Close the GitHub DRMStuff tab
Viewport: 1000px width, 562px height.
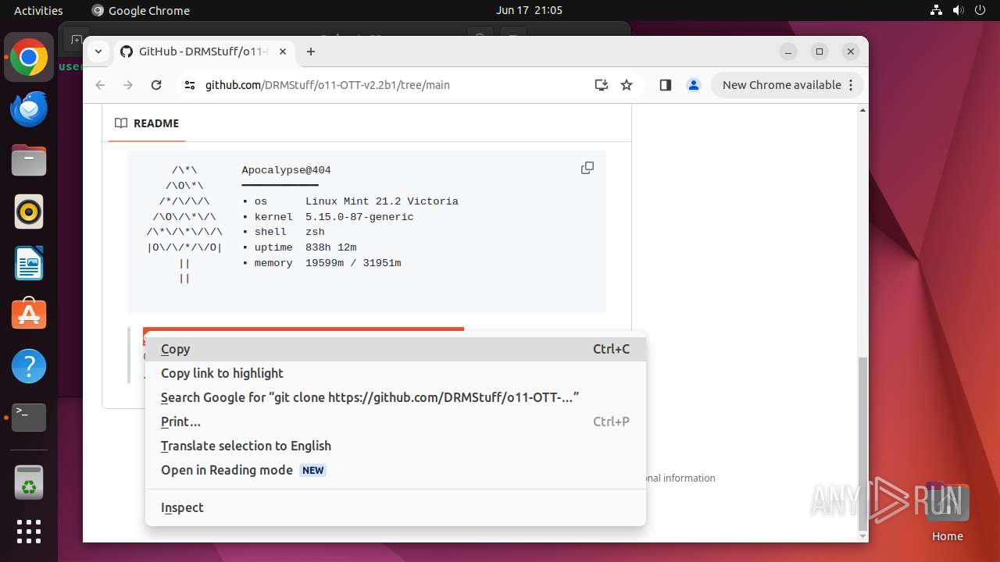[x=283, y=52]
